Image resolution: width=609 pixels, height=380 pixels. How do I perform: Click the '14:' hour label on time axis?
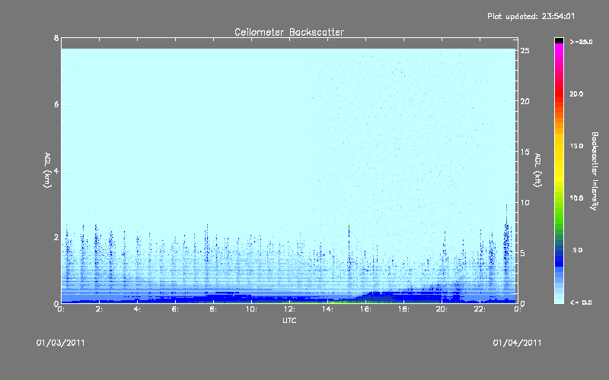(327, 309)
